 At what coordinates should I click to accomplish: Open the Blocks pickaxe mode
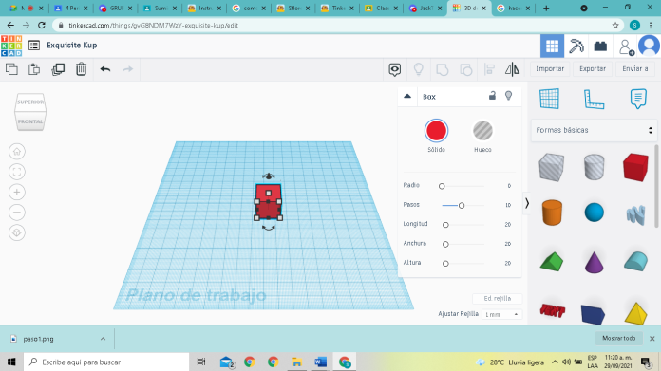point(576,46)
